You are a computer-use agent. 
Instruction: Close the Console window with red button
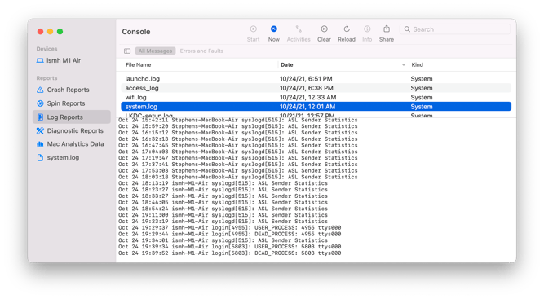40,32
